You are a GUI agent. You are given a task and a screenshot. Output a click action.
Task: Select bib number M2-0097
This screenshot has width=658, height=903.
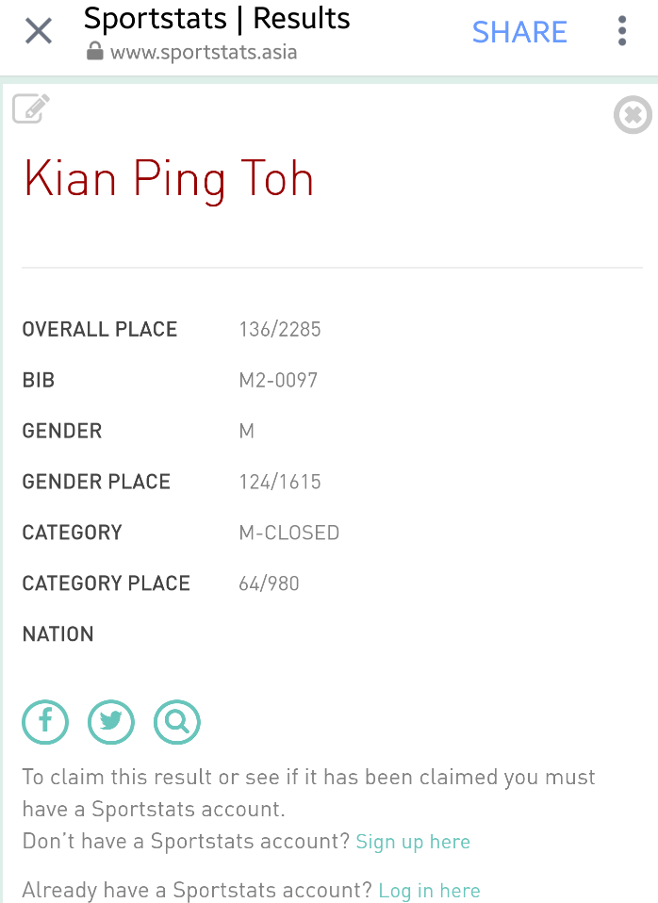coord(278,380)
